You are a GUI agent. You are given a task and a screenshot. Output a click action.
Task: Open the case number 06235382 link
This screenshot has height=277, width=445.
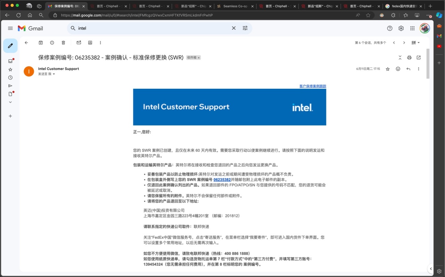(x=222, y=180)
